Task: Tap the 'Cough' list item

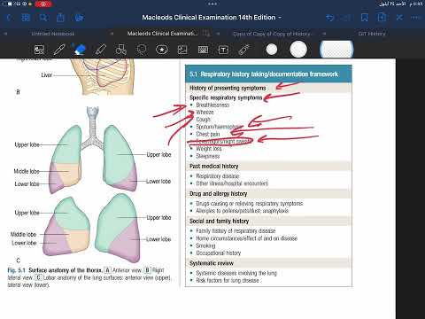Action: 203,120
